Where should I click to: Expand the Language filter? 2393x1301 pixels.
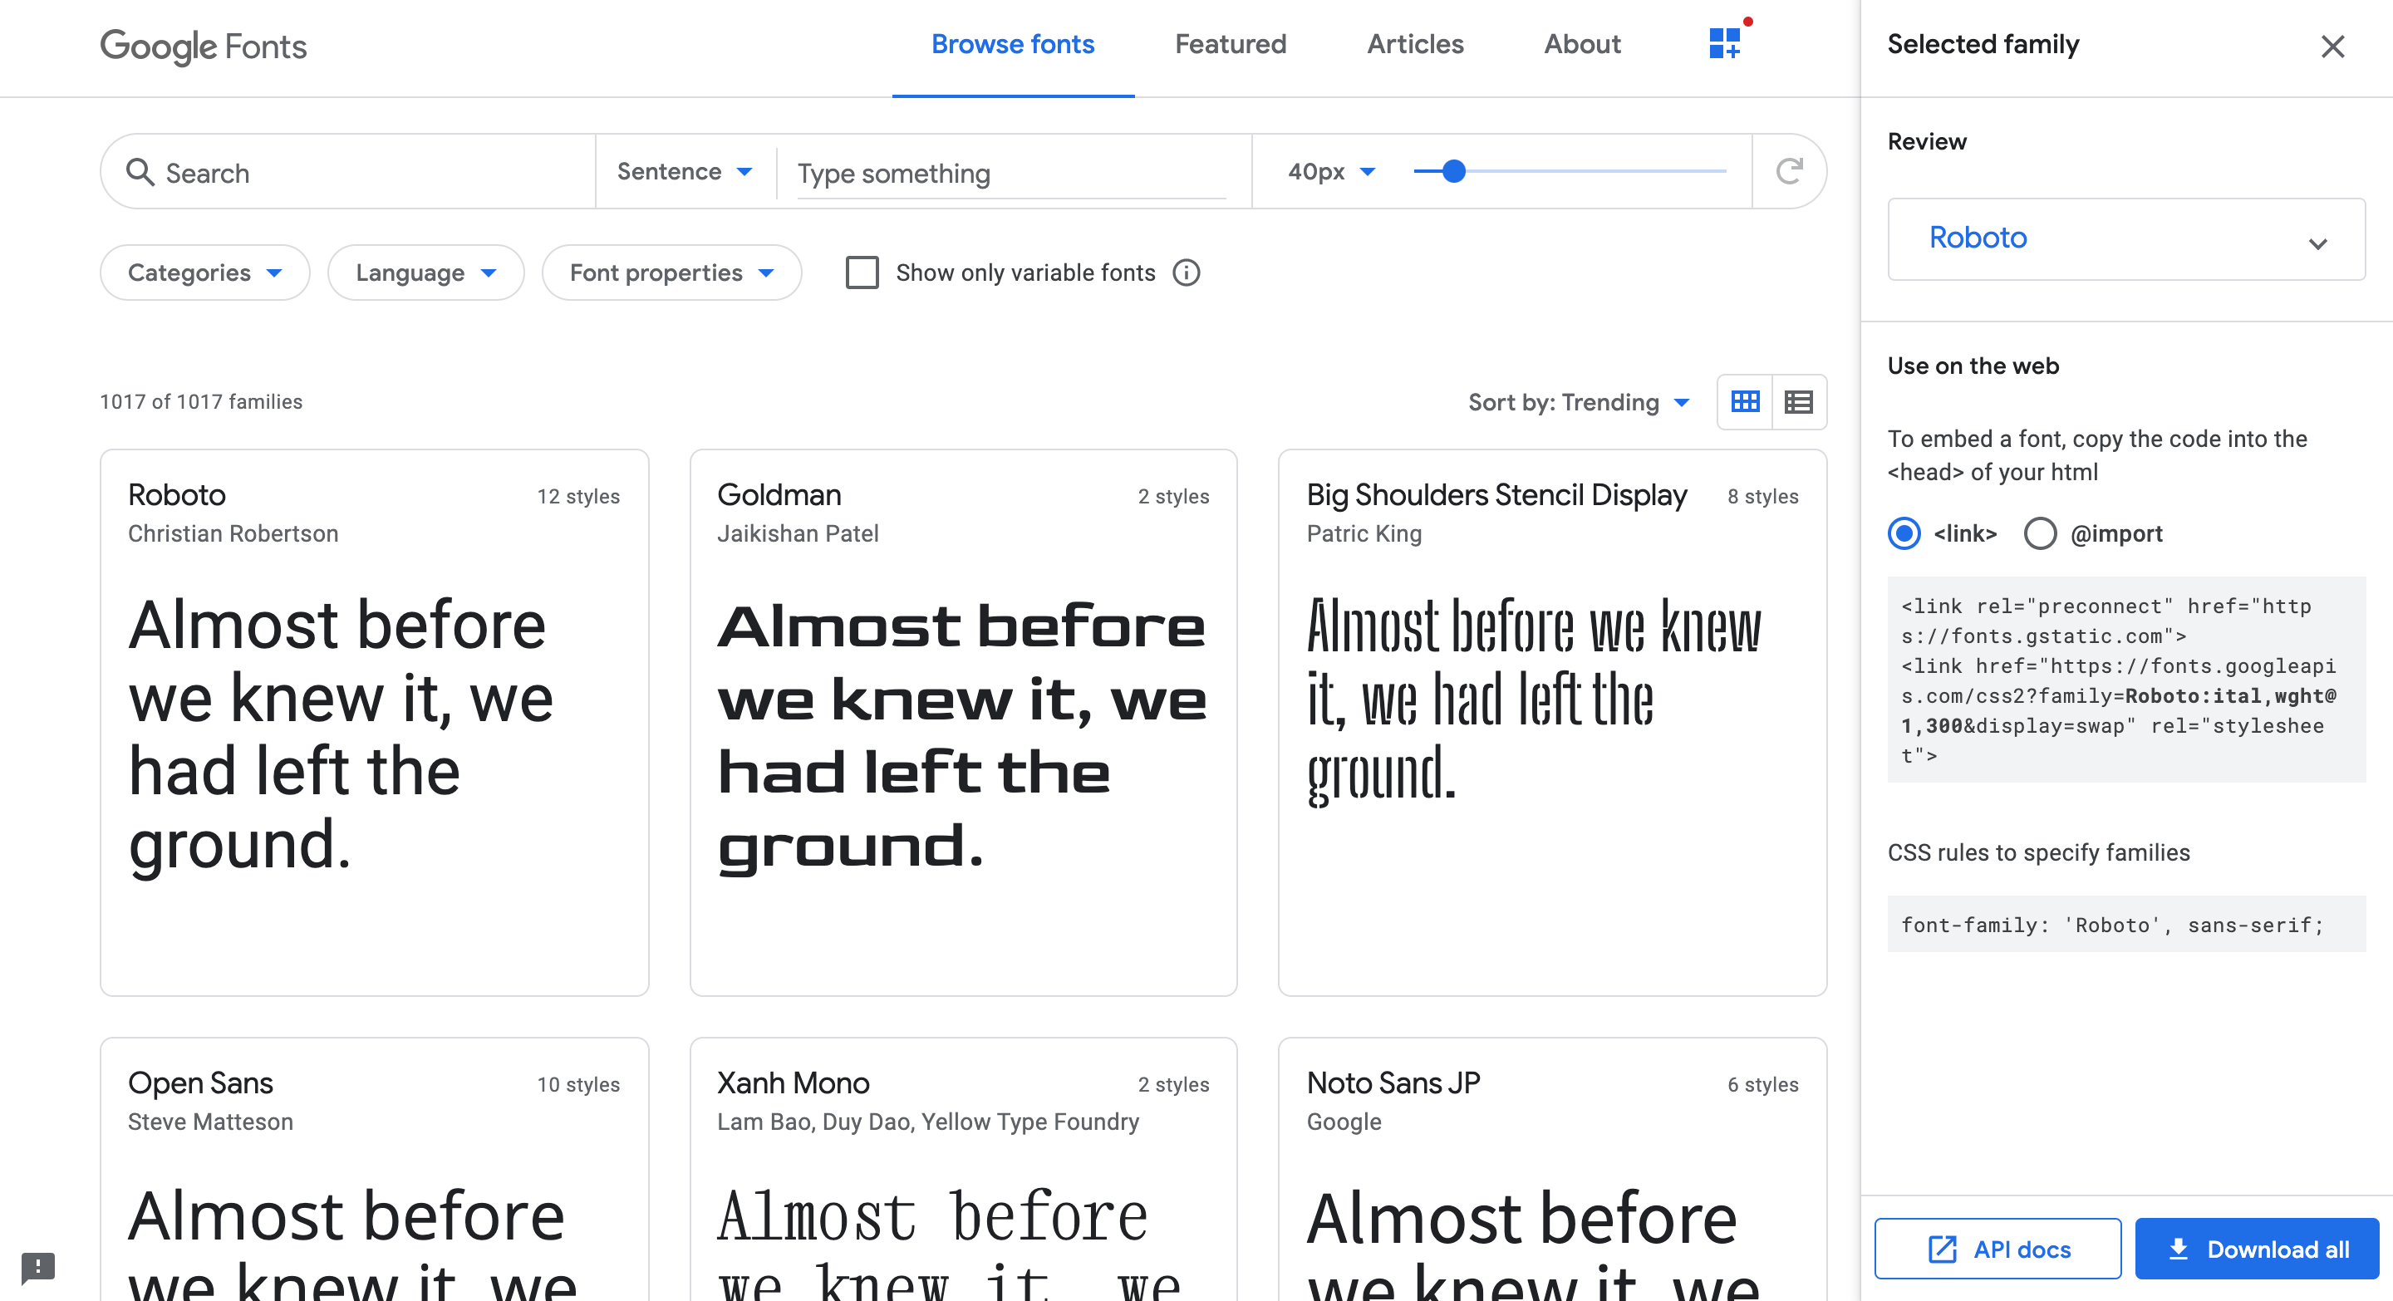click(425, 272)
